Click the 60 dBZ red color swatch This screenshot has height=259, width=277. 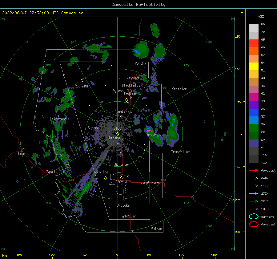click(x=254, y=43)
